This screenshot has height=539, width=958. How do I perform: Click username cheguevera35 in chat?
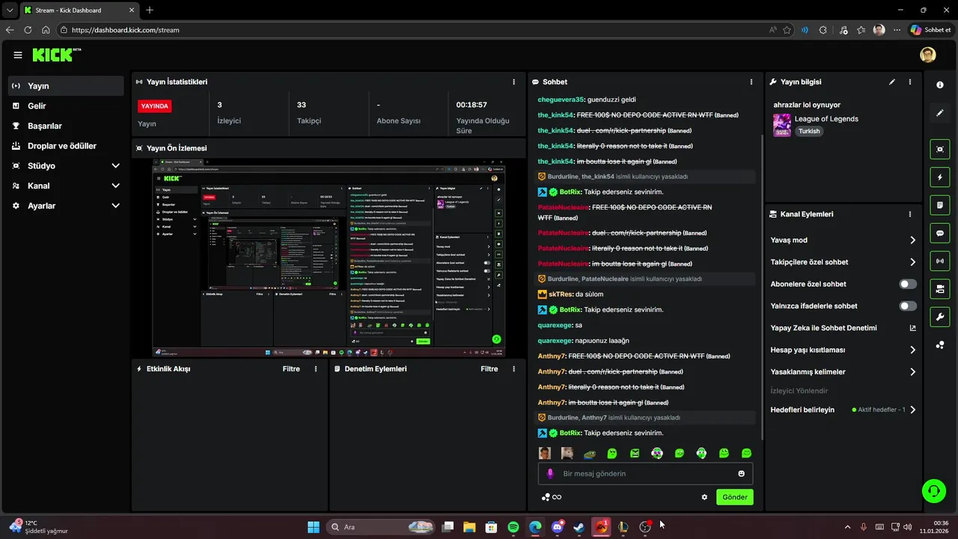pos(561,100)
